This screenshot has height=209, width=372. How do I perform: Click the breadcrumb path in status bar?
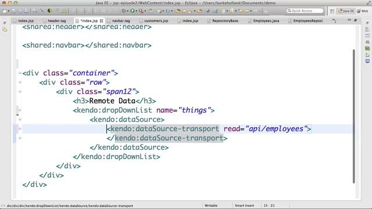70,206
